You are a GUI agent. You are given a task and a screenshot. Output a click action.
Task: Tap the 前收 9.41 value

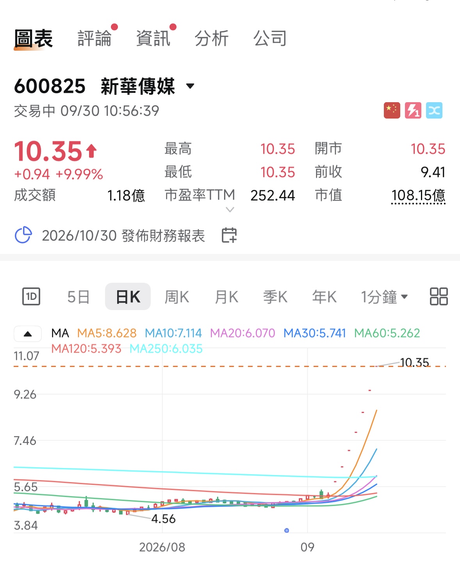433,172
